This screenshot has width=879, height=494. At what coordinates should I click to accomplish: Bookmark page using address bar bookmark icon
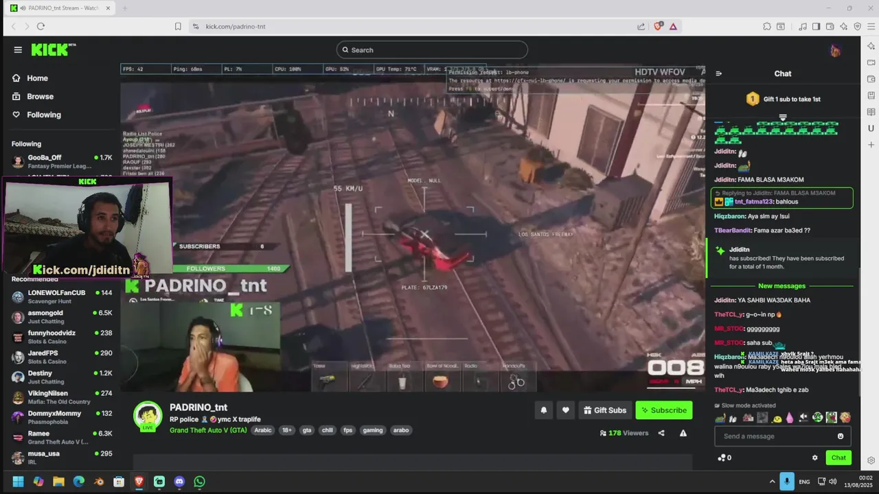pyautogui.click(x=178, y=26)
